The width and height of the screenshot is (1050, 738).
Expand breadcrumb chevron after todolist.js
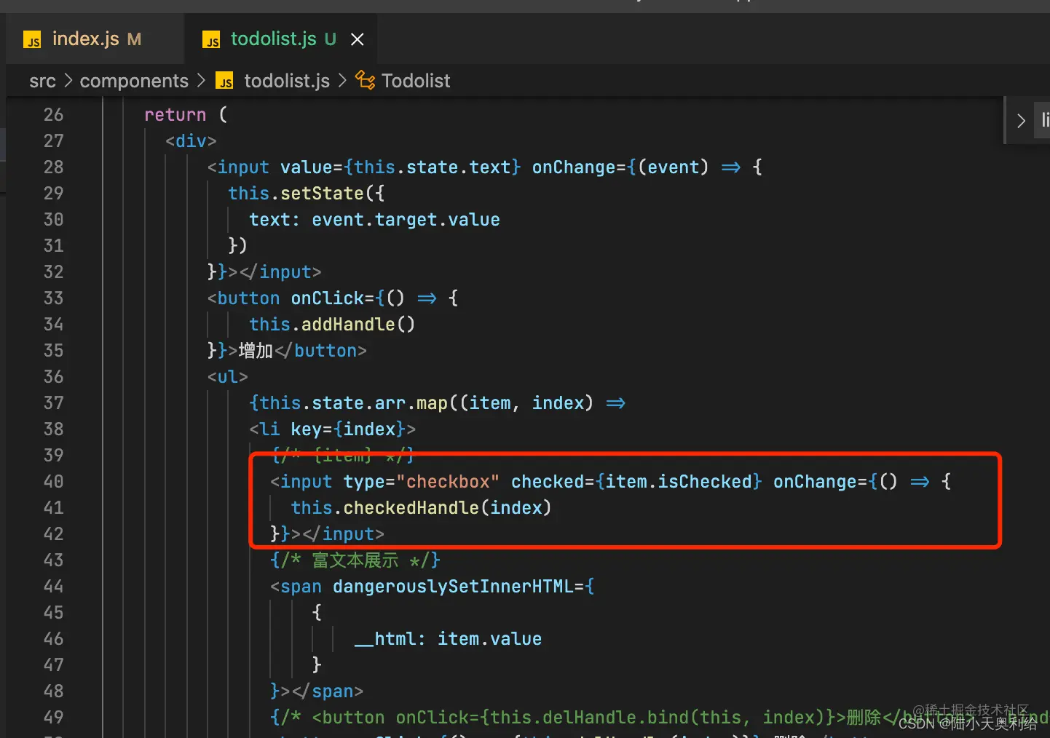[x=342, y=81]
